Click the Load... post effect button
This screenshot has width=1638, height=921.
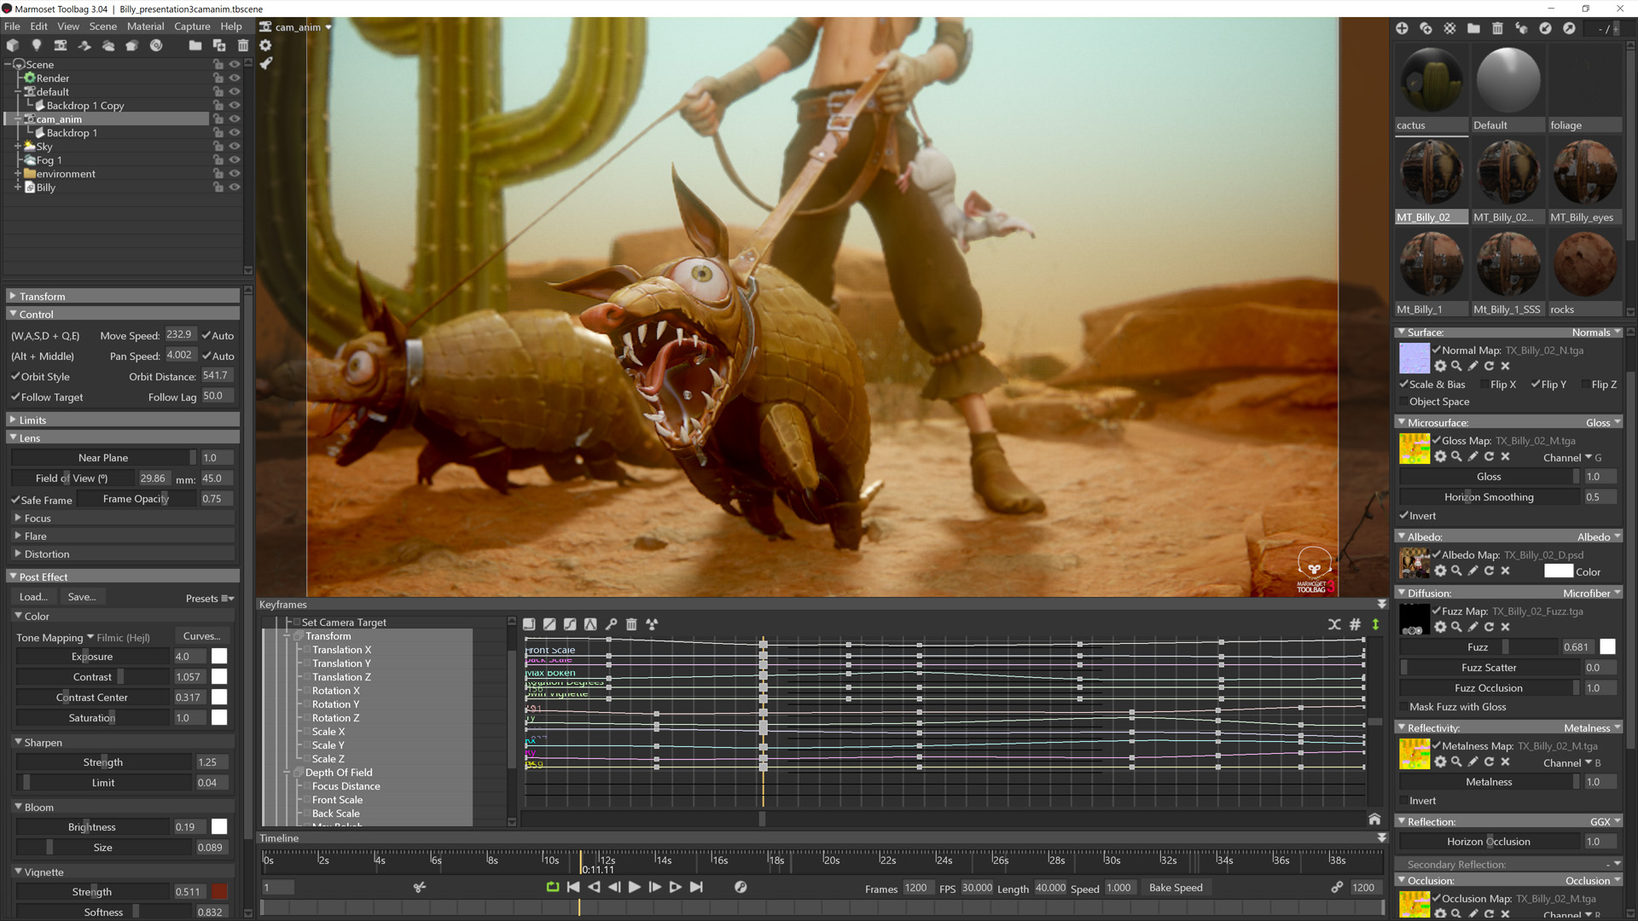[34, 597]
